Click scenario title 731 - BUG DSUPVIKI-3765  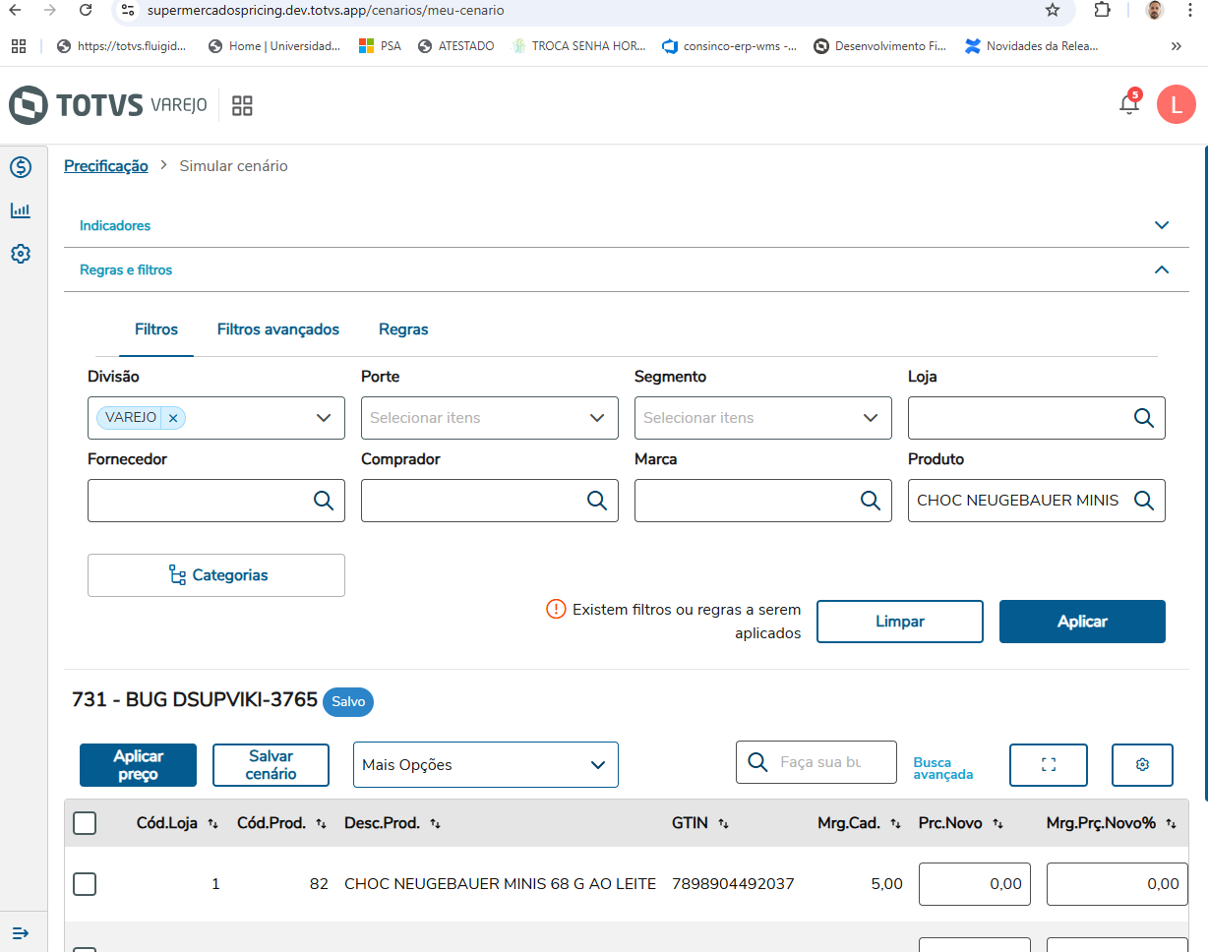(x=195, y=700)
